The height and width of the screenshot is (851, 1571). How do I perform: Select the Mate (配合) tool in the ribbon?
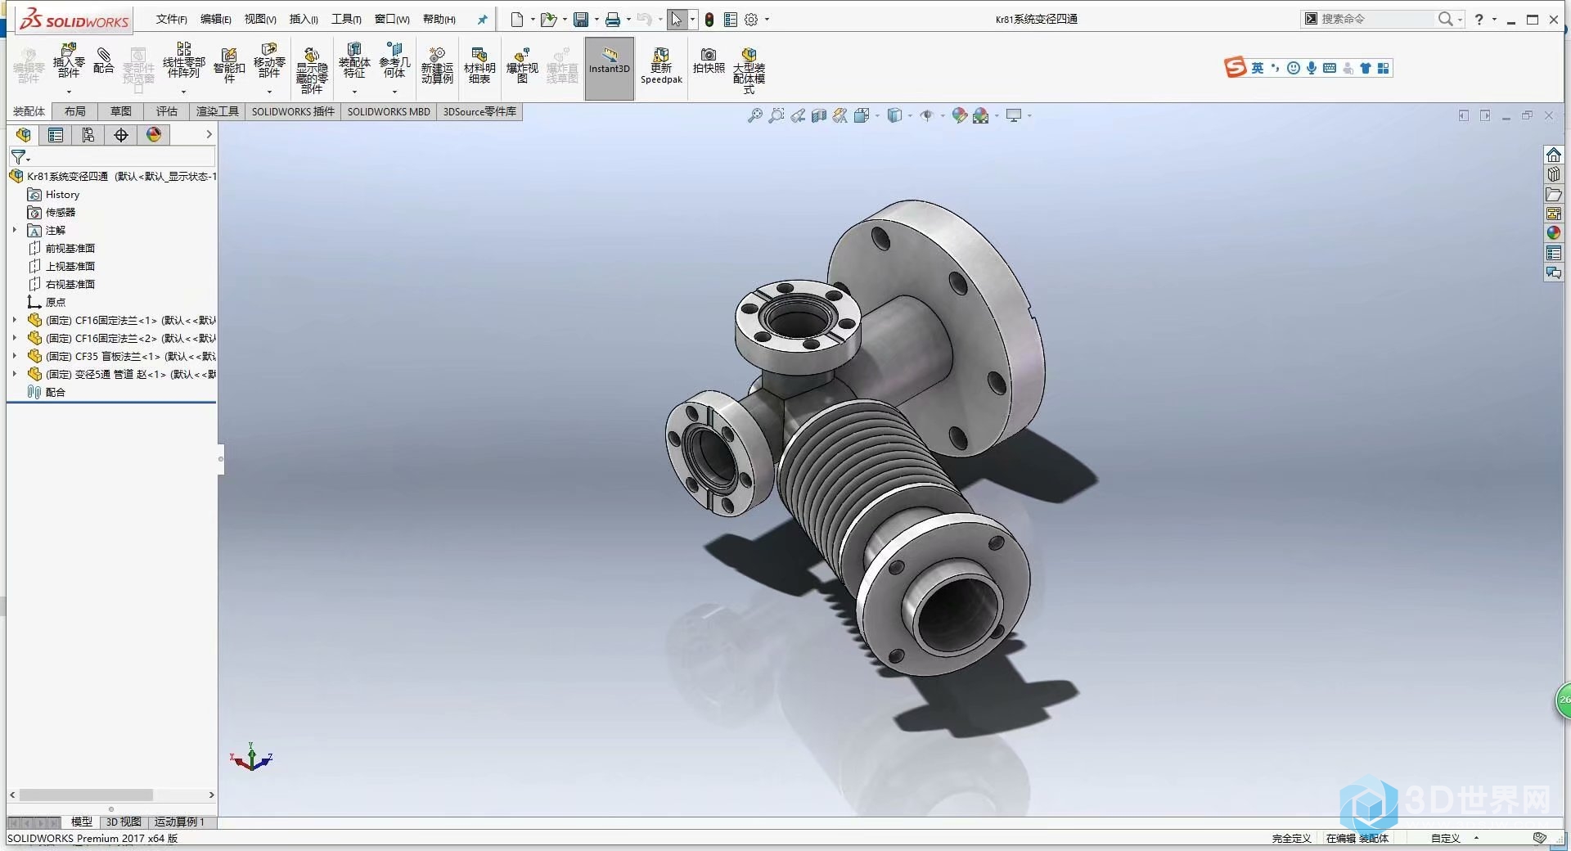click(x=104, y=61)
